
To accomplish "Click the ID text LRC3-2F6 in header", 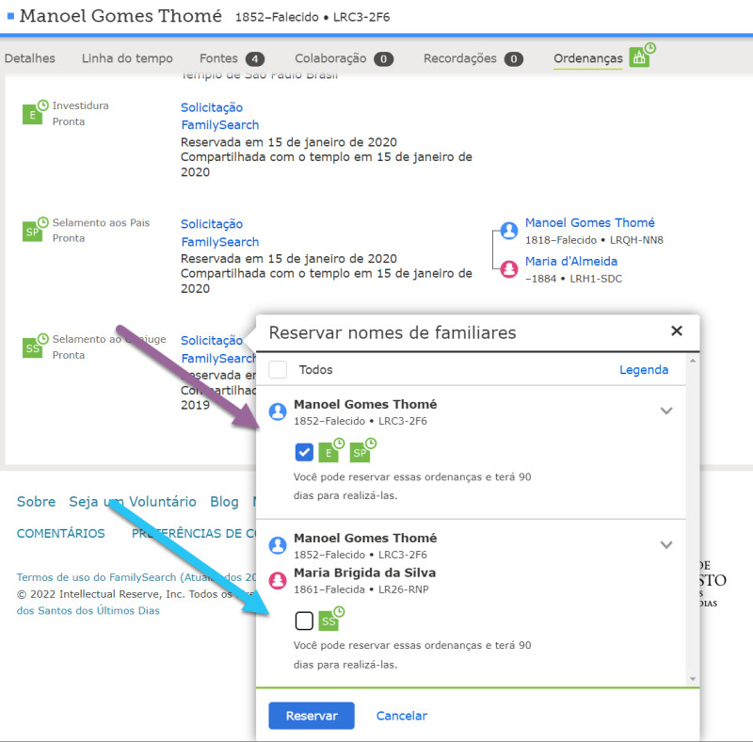I will click(x=361, y=17).
